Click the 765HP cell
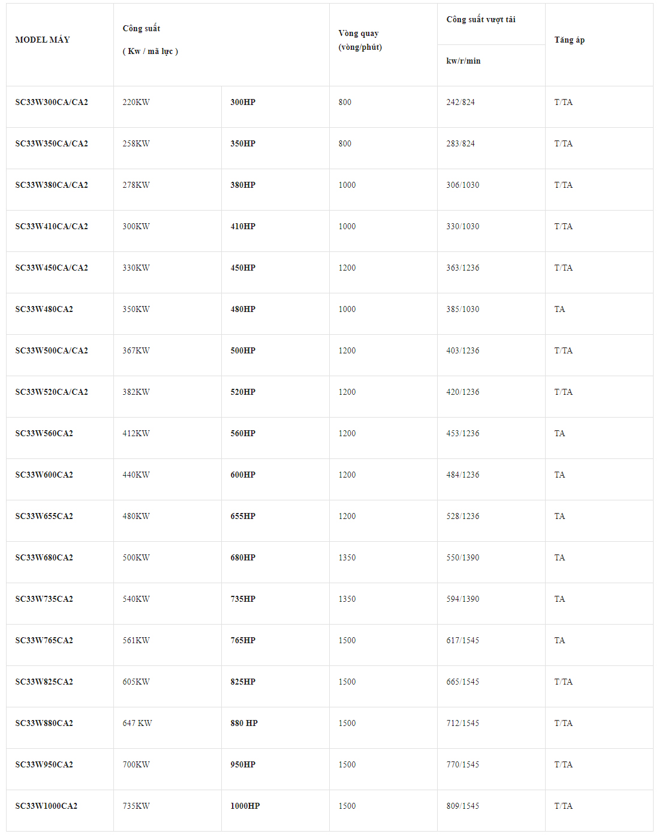This screenshot has width=659, height=837. coord(243,640)
